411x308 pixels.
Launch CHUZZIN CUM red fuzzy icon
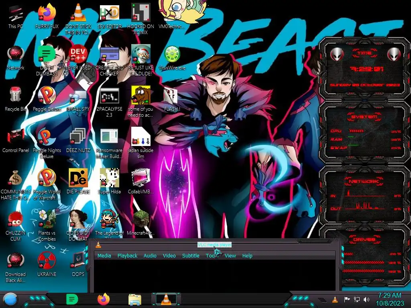pos(16,226)
